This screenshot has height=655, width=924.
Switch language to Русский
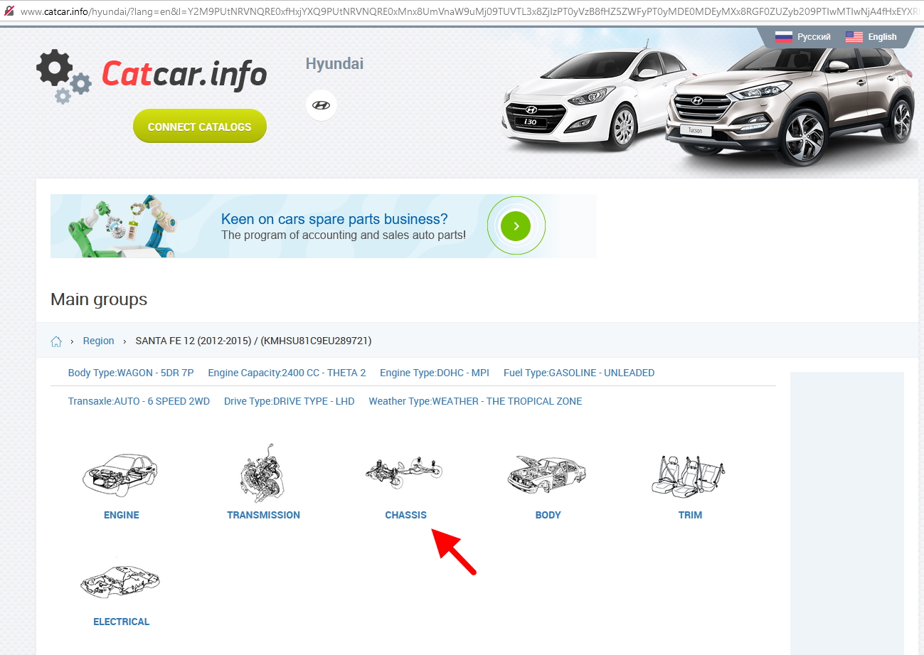coord(803,37)
